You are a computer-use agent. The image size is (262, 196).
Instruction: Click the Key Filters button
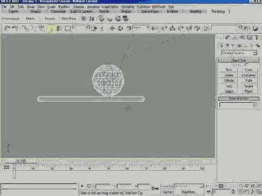click(x=189, y=192)
